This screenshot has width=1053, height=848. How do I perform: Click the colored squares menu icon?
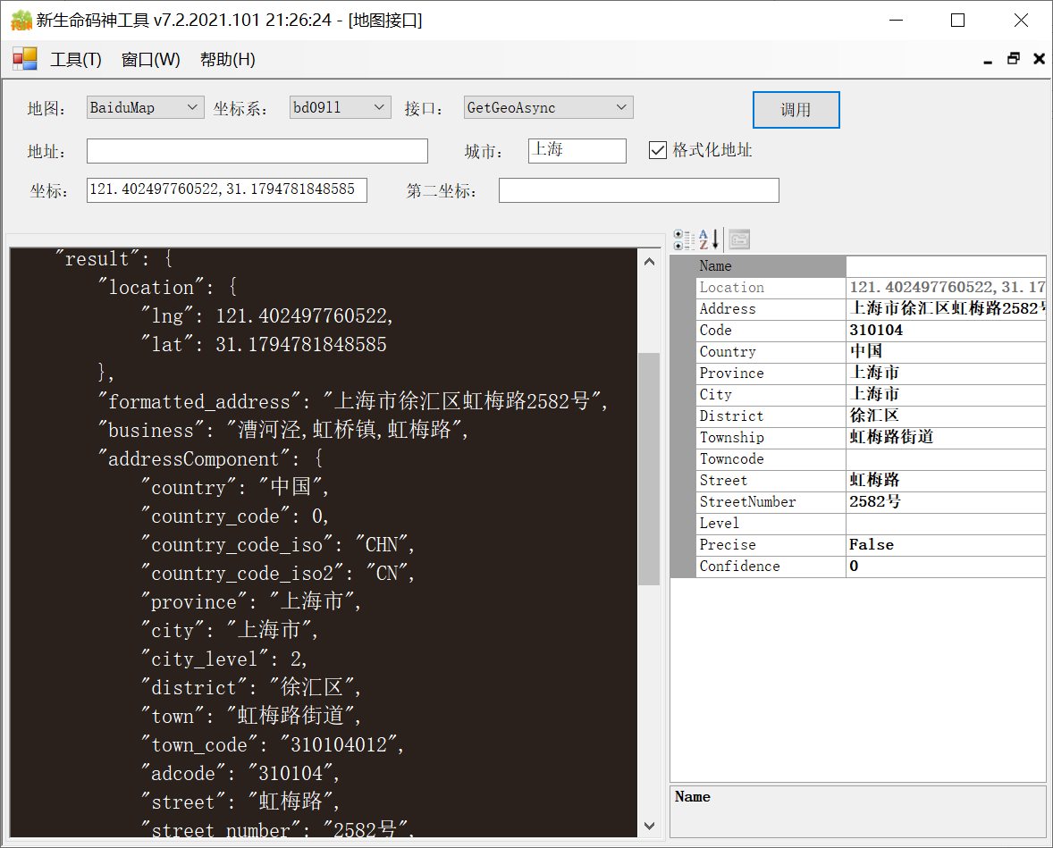coord(25,59)
